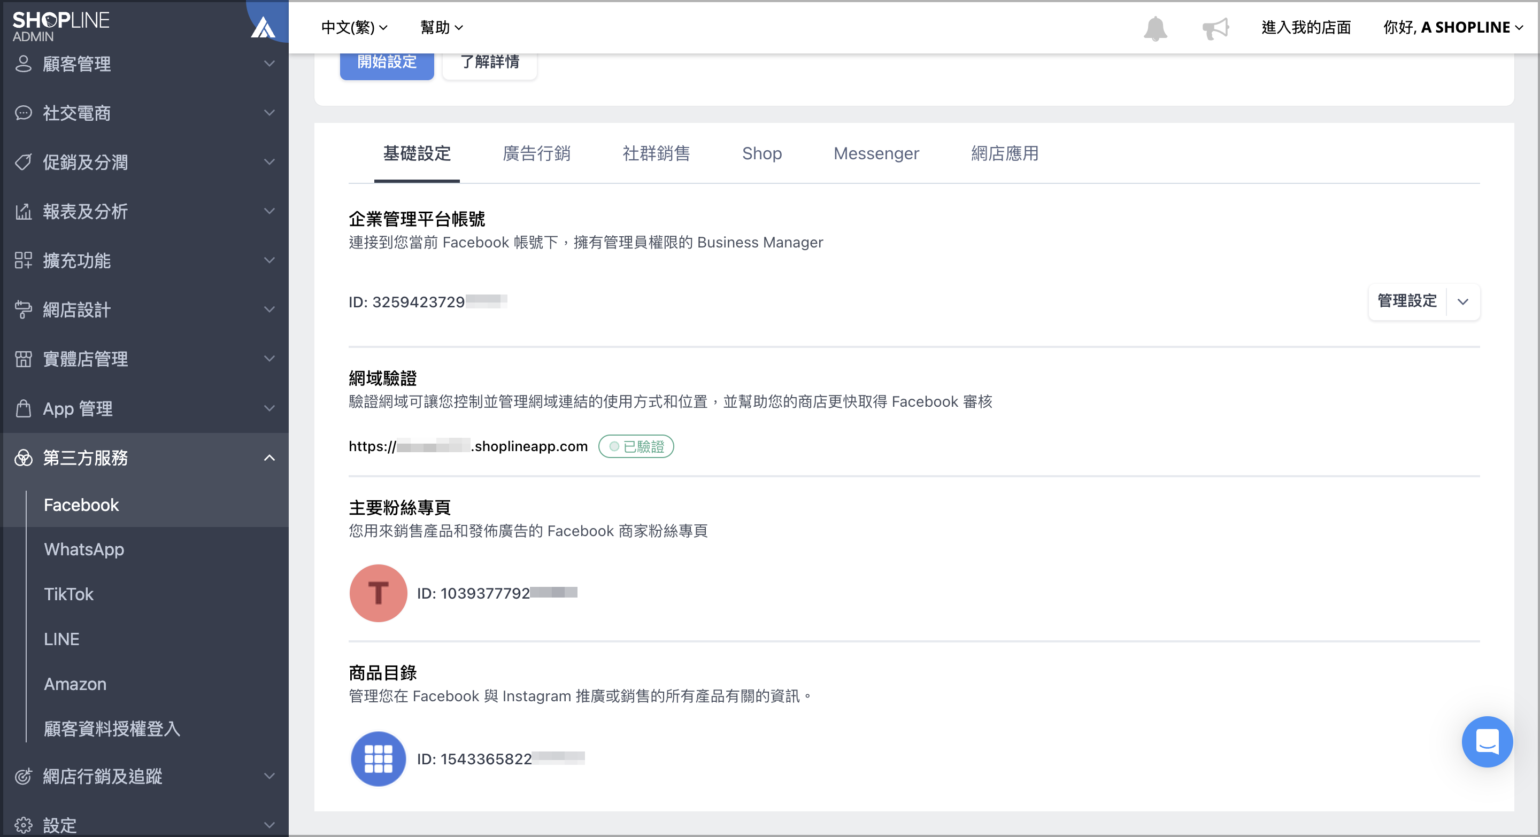Click the white triangle logo badge
Image resolution: width=1540 pixels, height=837 pixels.
point(263,27)
